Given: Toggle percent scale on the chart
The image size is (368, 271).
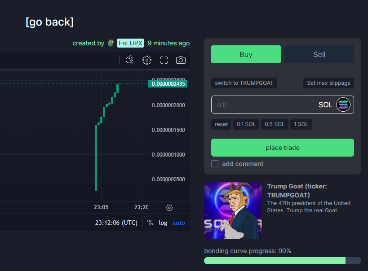Looking at the screenshot, I should pyautogui.click(x=150, y=223).
